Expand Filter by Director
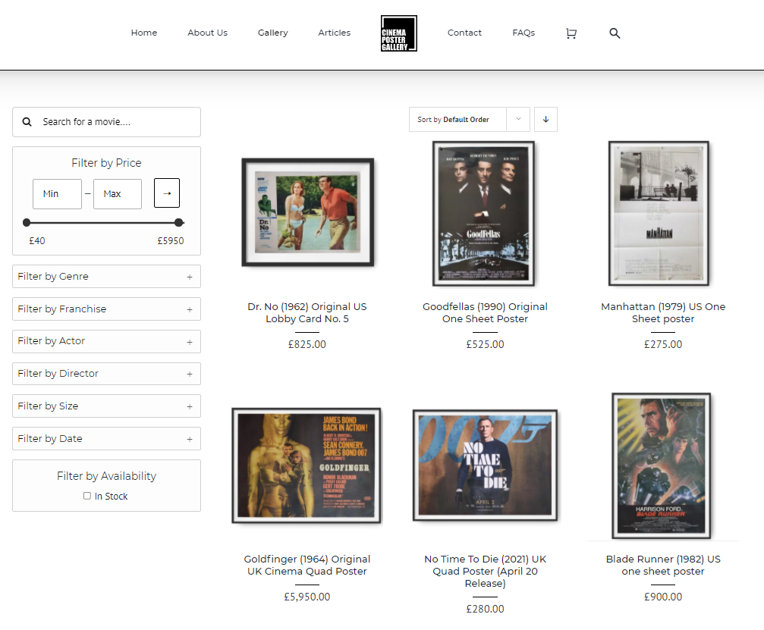 [x=106, y=374]
